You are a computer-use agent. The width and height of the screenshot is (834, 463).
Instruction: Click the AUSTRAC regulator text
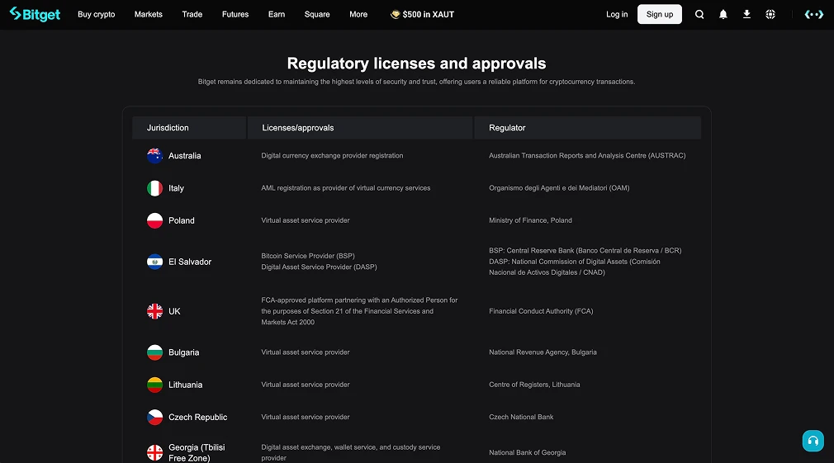point(587,156)
